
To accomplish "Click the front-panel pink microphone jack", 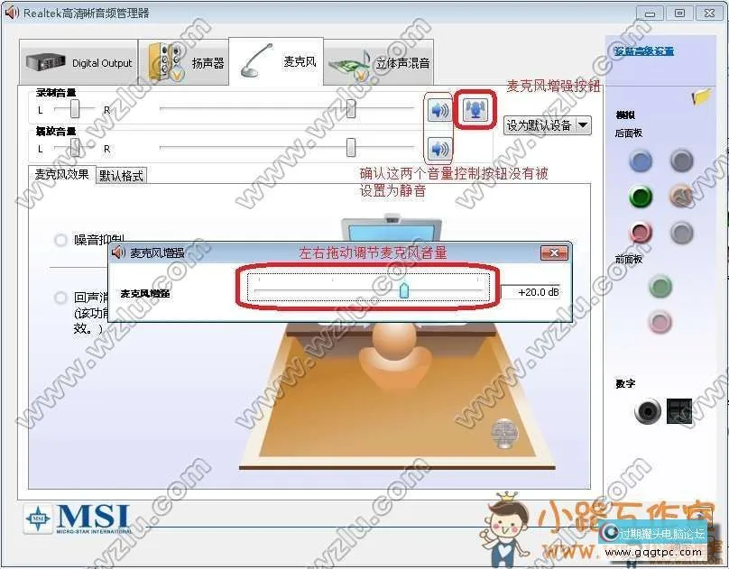I will click(660, 320).
